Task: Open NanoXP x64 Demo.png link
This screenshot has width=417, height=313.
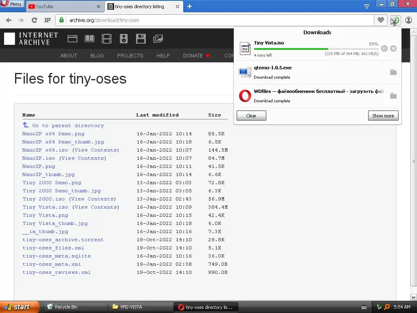Action: 53,134
